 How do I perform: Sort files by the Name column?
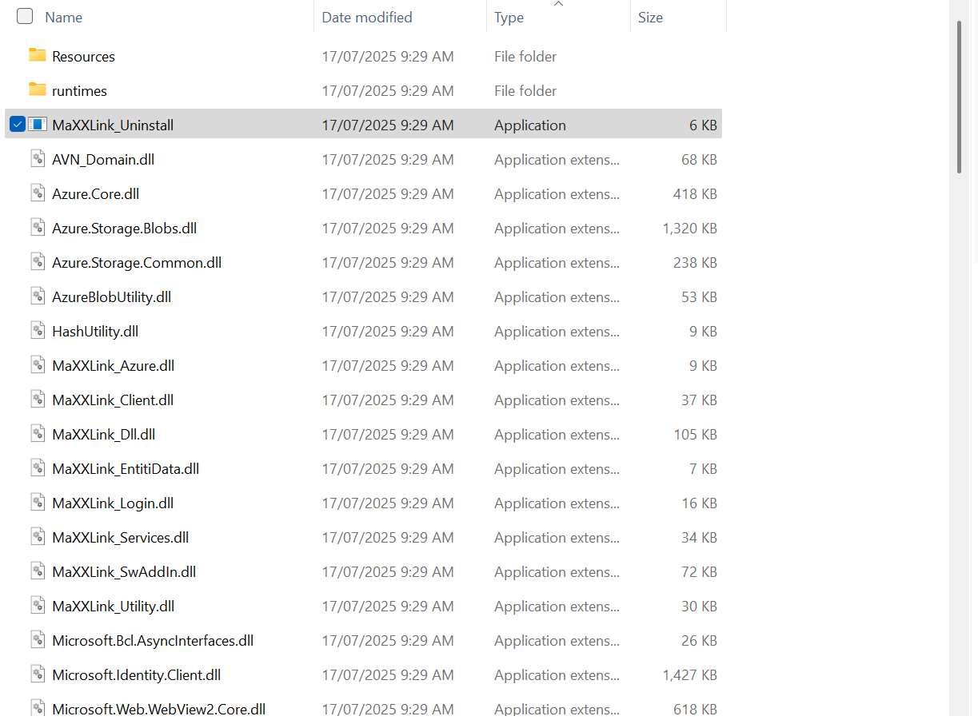(x=64, y=17)
